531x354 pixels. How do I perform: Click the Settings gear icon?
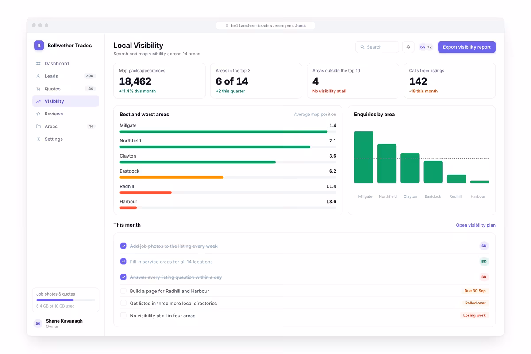(x=38, y=139)
